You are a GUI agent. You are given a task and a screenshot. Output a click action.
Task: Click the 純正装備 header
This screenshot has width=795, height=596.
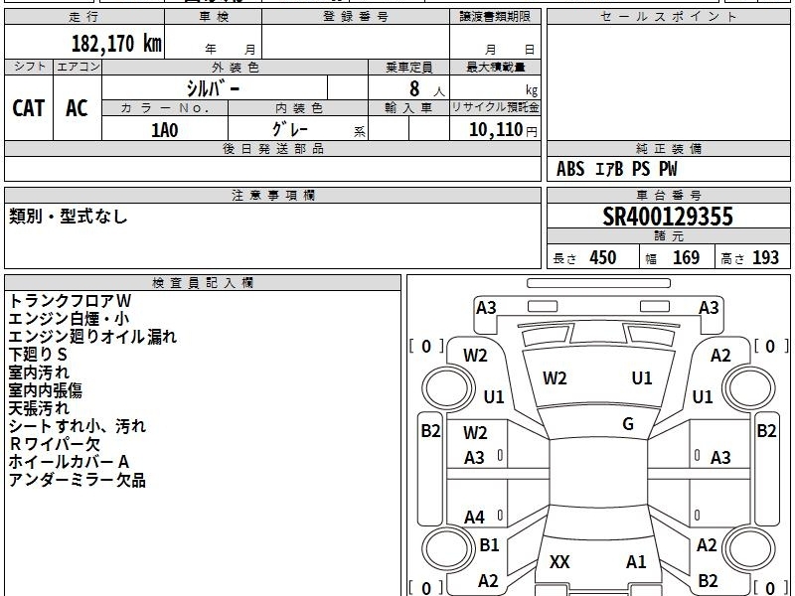[x=668, y=148]
